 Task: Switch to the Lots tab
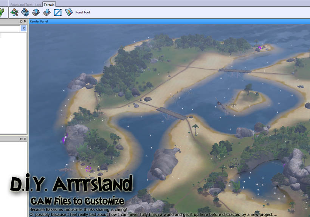tap(38, 5)
